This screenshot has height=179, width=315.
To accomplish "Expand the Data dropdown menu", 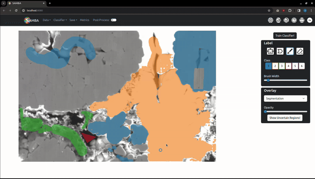I will coord(46,20).
